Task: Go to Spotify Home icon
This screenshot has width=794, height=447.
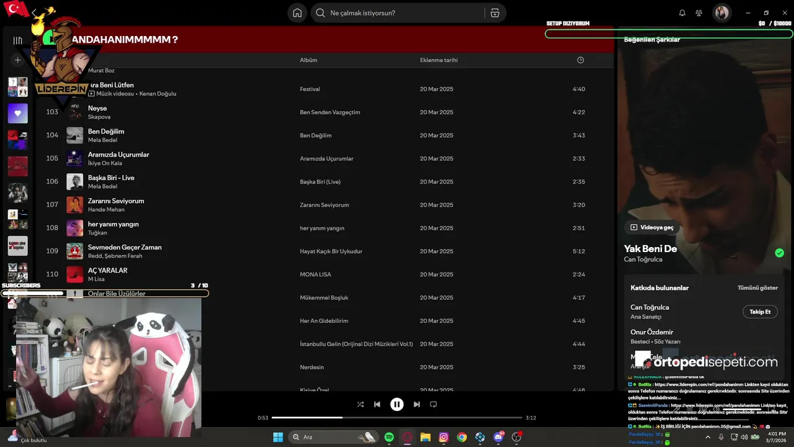Action: 297,13
